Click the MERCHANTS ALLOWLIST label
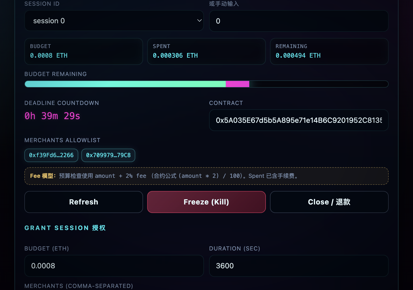Screen dimensions: 413x290 62,140
